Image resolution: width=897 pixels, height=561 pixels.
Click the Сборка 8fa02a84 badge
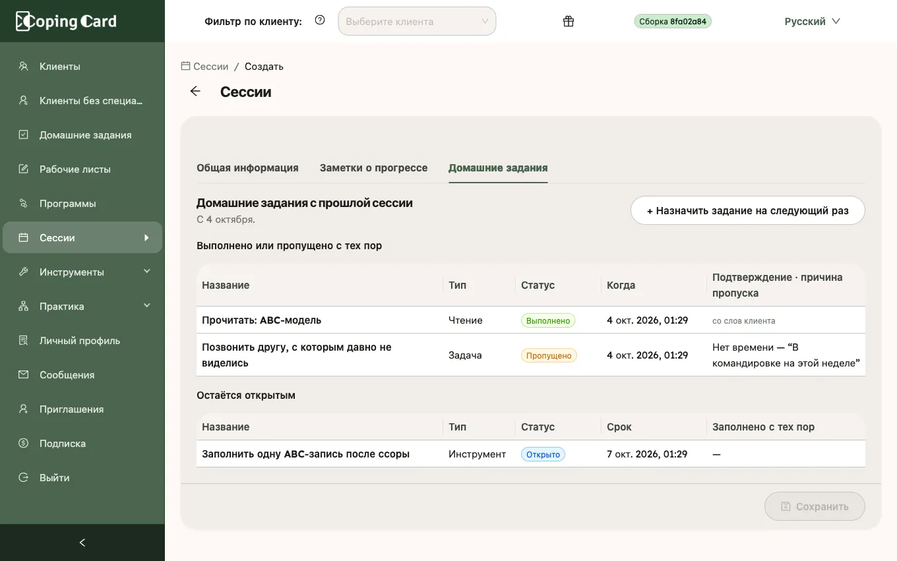coord(673,21)
